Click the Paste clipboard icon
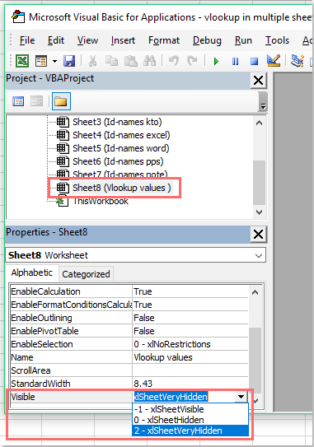Image resolution: width=314 pixels, height=447 pixels. pyautogui.click(x=131, y=61)
